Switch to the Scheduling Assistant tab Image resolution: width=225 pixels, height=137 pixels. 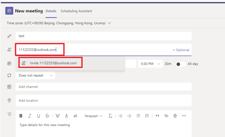pyautogui.click(x=76, y=11)
